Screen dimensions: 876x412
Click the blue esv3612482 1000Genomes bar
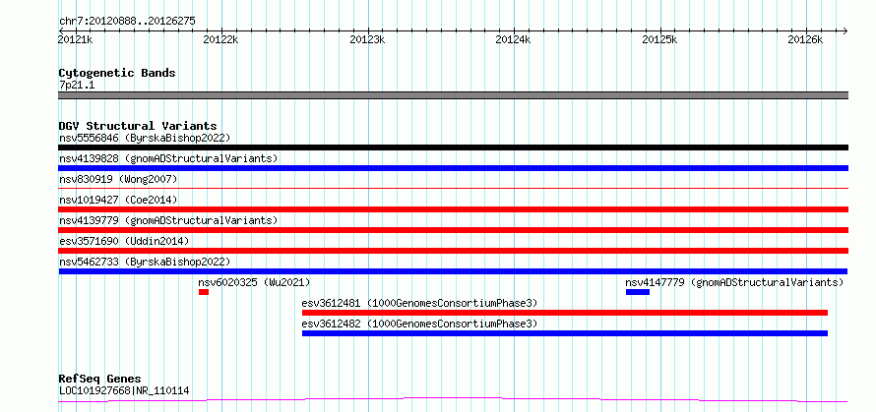[x=564, y=333]
